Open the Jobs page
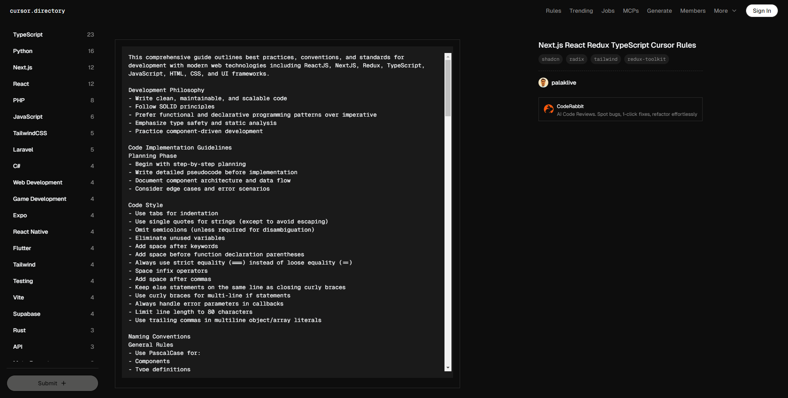Image resolution: width=788 pixels, height=398 pixels. pyautogui.click(x=608, y=11)
